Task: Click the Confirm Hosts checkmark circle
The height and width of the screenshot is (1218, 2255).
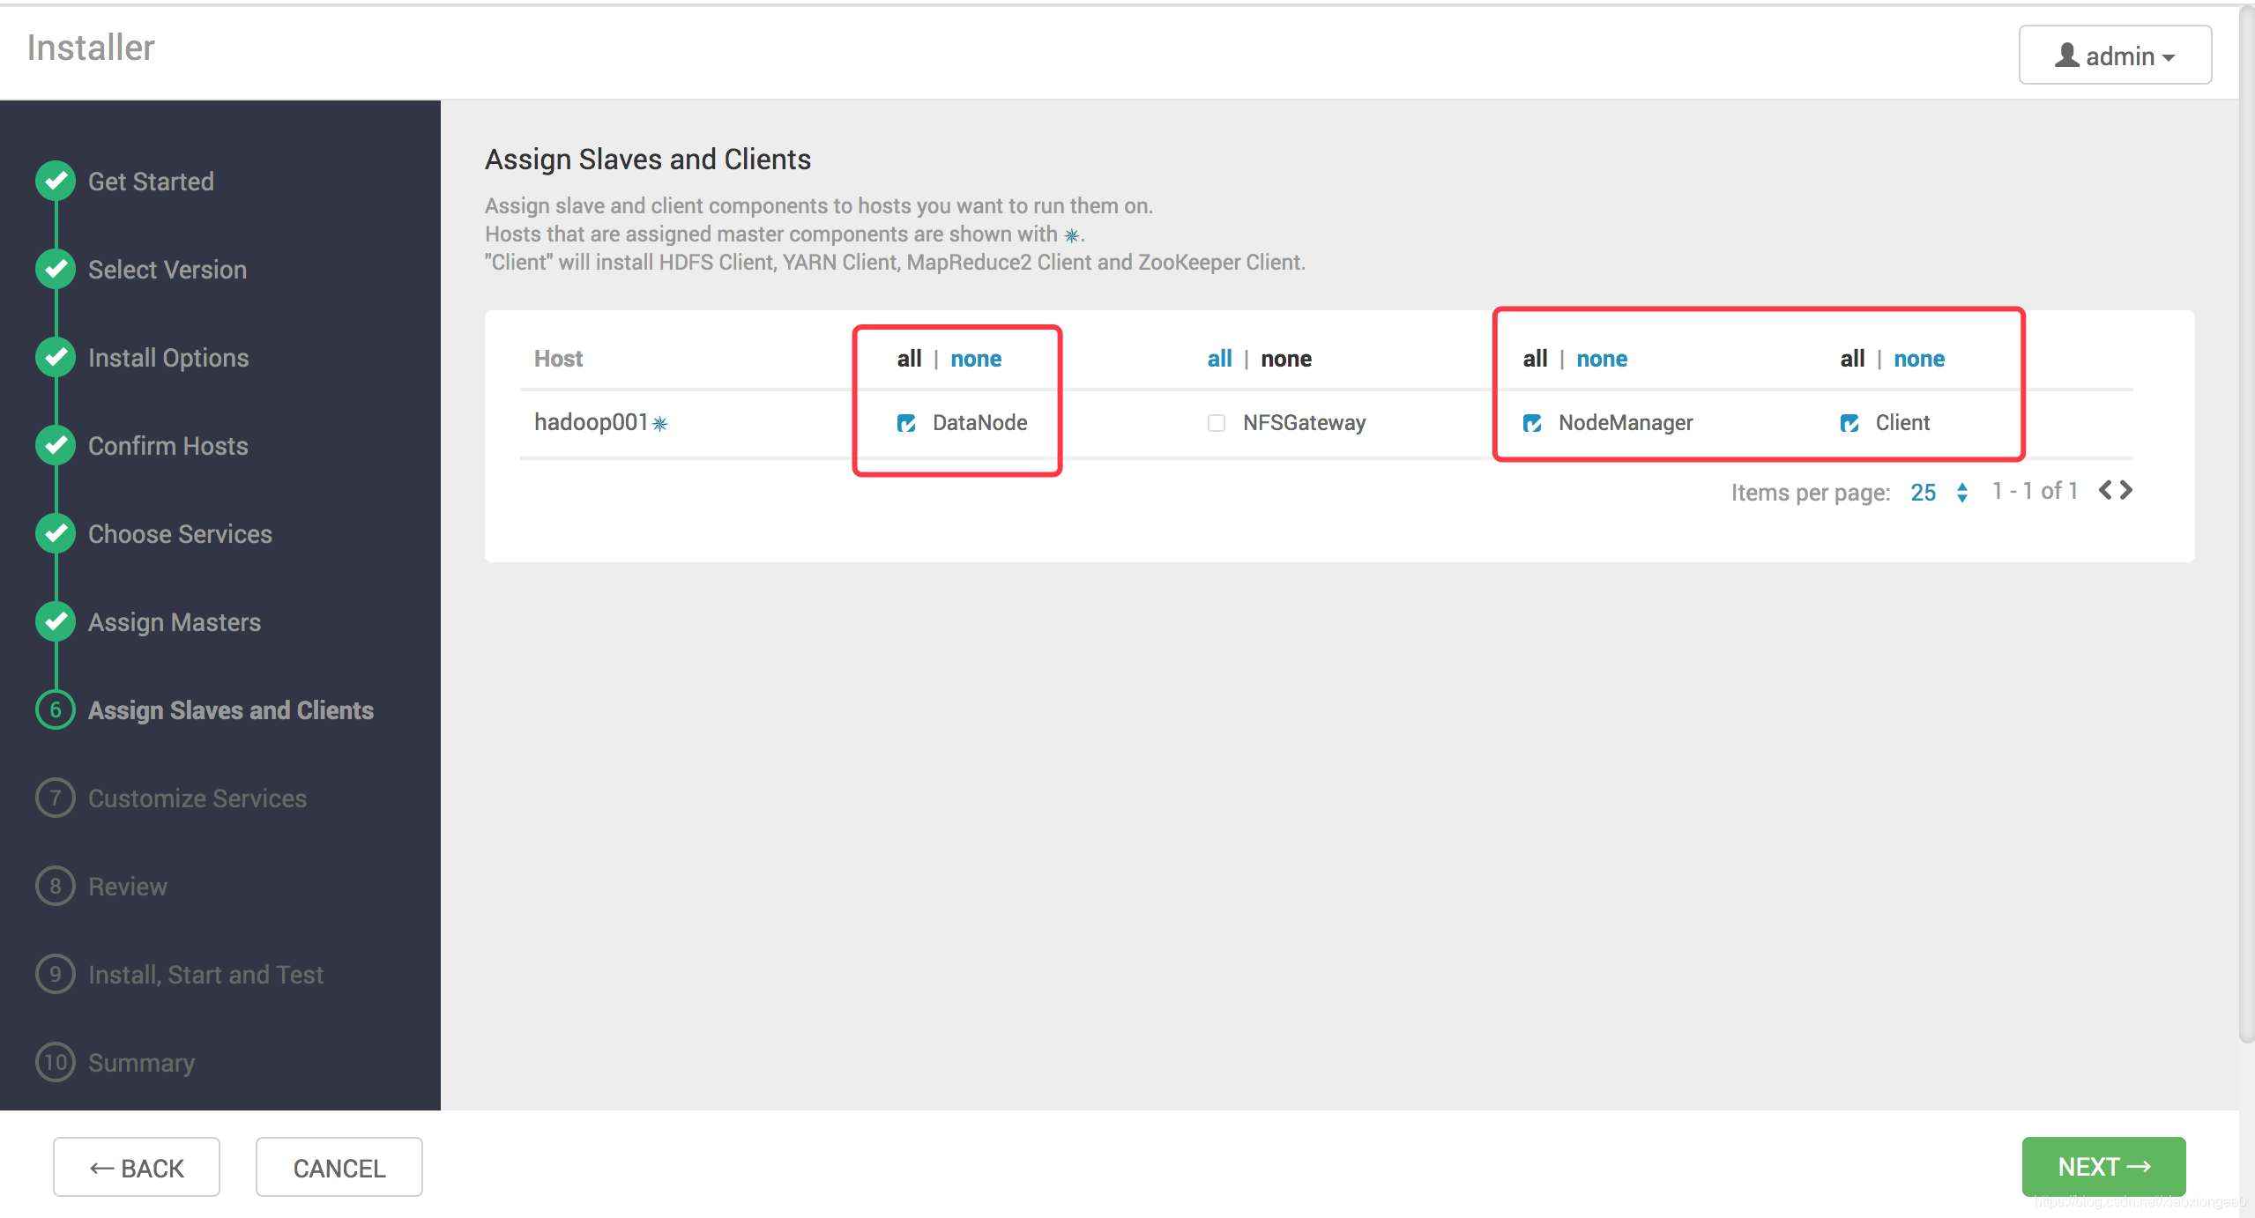Action: point(56,445)
